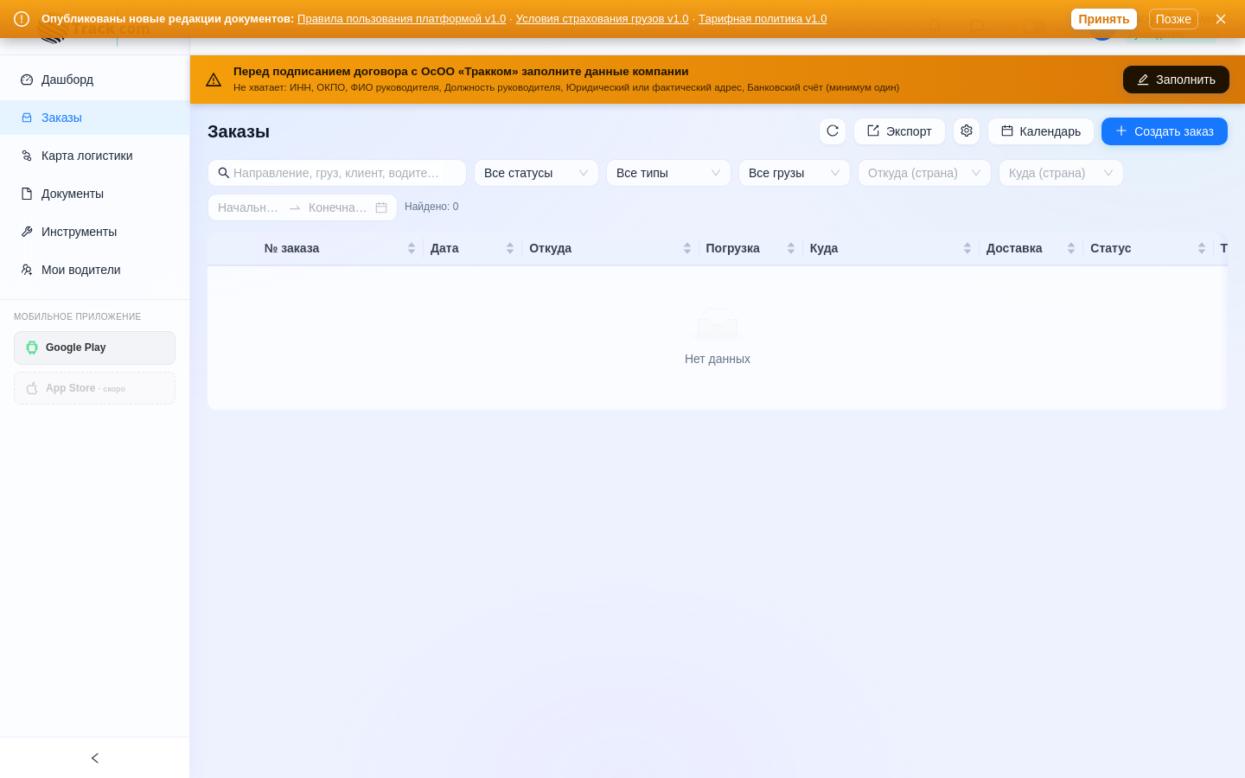Click the Экспорт button
1245x778 pixels.
pyautogui.click(x=899, y=131)
